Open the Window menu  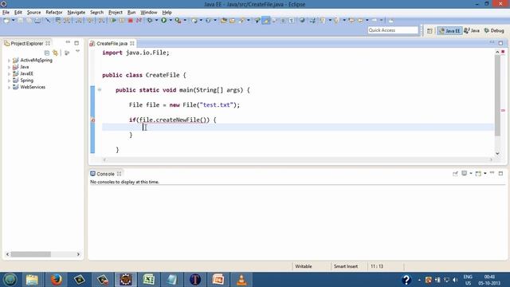[x=149, y=13]
